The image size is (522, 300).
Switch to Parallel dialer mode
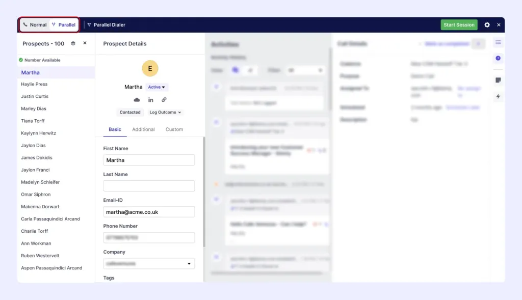[x=64, y=24]
